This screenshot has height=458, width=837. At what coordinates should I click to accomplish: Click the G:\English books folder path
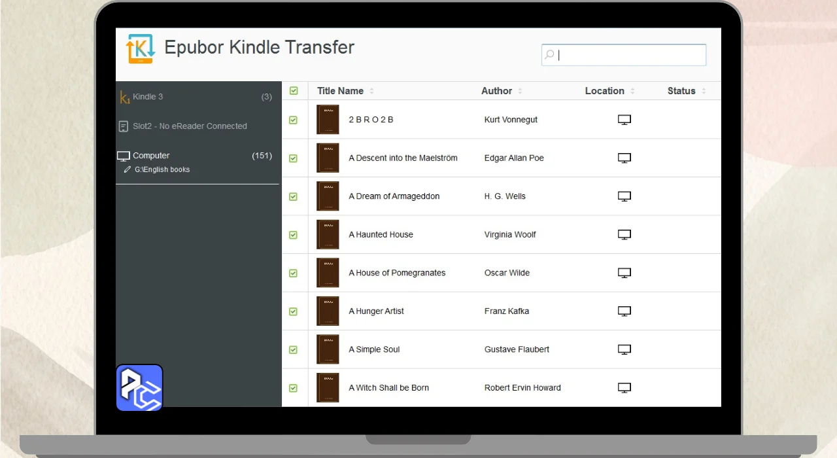click(162, 169)
